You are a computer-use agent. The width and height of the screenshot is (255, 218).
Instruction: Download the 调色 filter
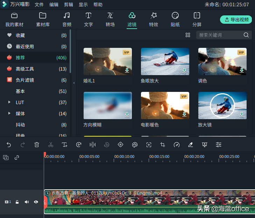[x=242, y=70]
